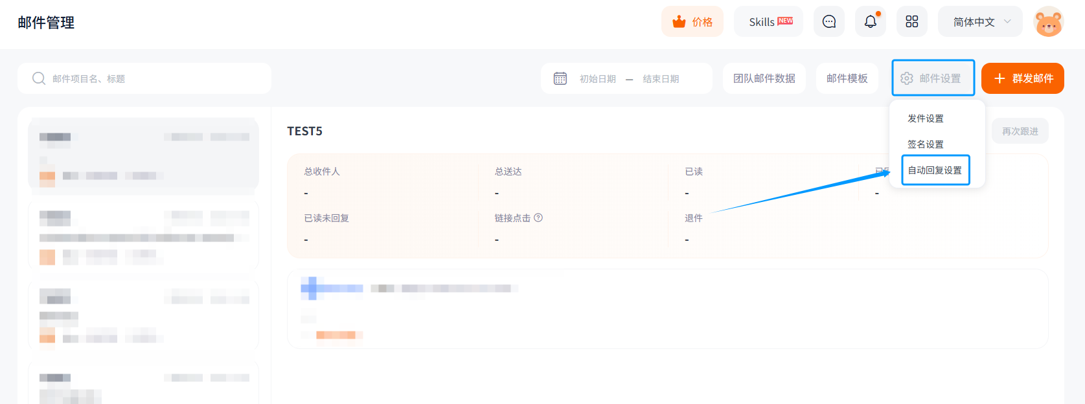Open 邮件模板 mail templates

pyautogui.click(x=847, y=78)
